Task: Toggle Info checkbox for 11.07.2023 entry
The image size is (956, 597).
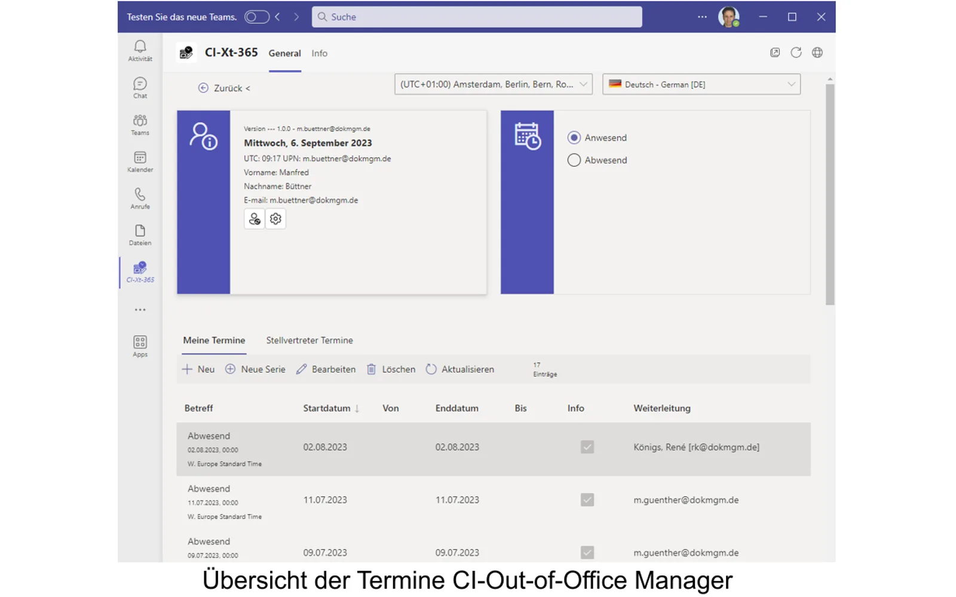Action: click(x=587, y=500)
